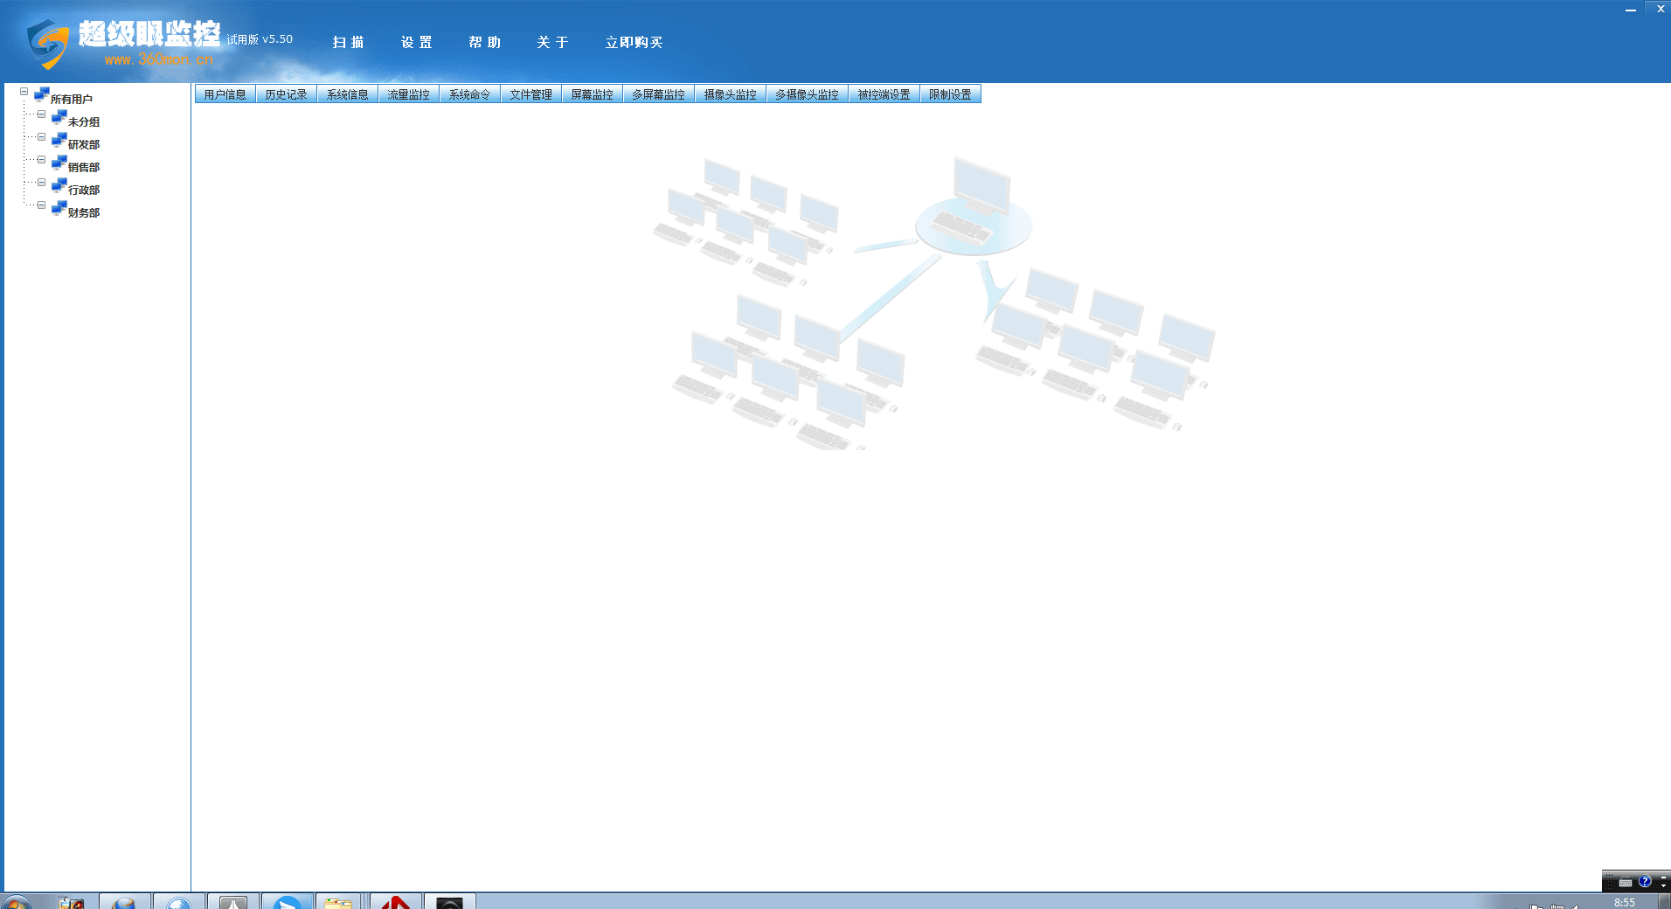Switch to the 屏幕监控 tab
This screenshot has width=1671, height=909.
point(592,94)
